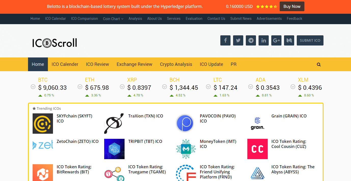
Task: Open the ICOScroll Facebook icon
Action: click(225, 40)
